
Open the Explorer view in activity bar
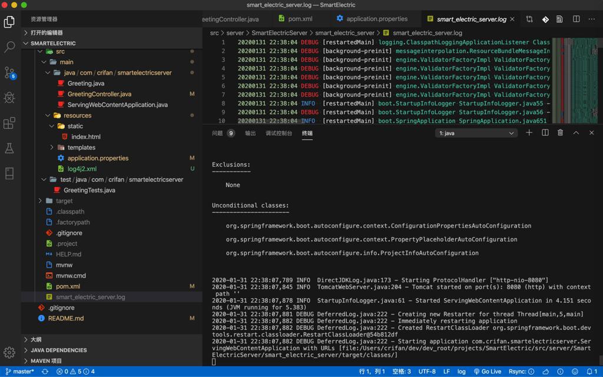9,22
